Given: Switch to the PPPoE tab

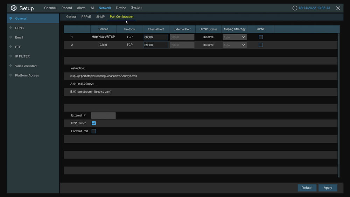Looking at the screenshot, I should (x=86, y=17).
